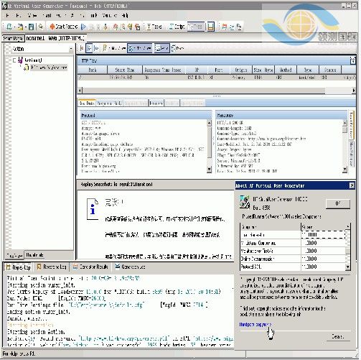Switch to the Start Page tab

coord(13,38)
